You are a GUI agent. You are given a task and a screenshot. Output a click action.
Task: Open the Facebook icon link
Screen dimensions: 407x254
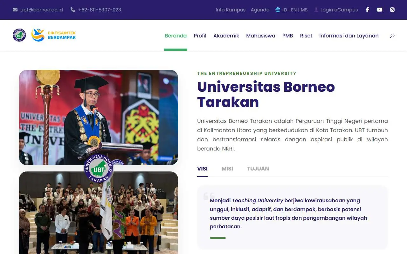[x=367, y=10]
